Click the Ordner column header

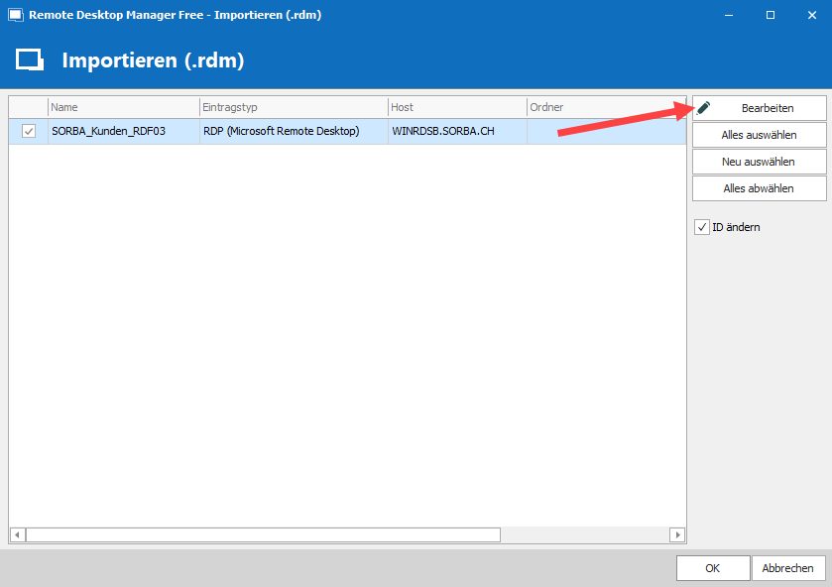click(x=605, y=107)
